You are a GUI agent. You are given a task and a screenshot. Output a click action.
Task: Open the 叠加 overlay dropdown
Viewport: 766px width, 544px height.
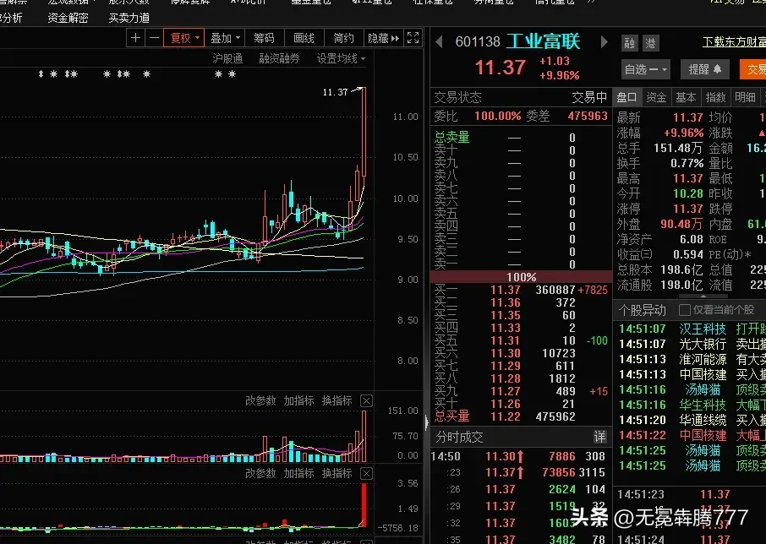pos(225,38)
